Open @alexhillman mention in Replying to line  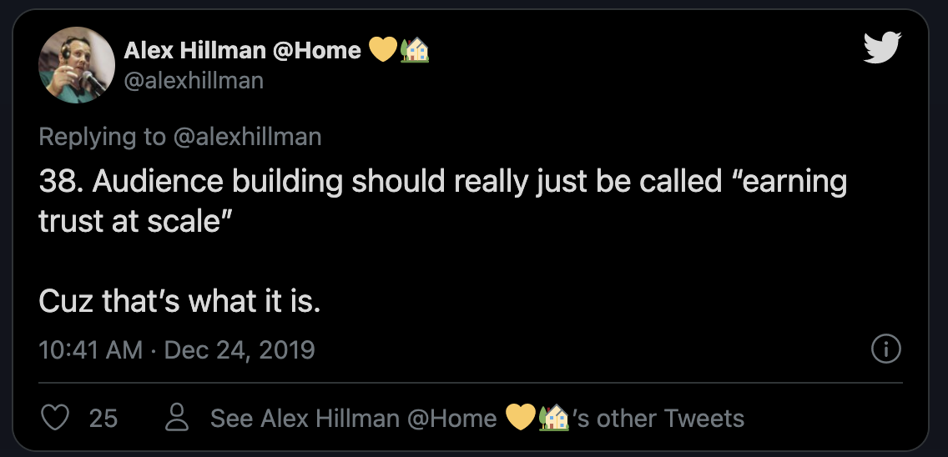[247, 137]
